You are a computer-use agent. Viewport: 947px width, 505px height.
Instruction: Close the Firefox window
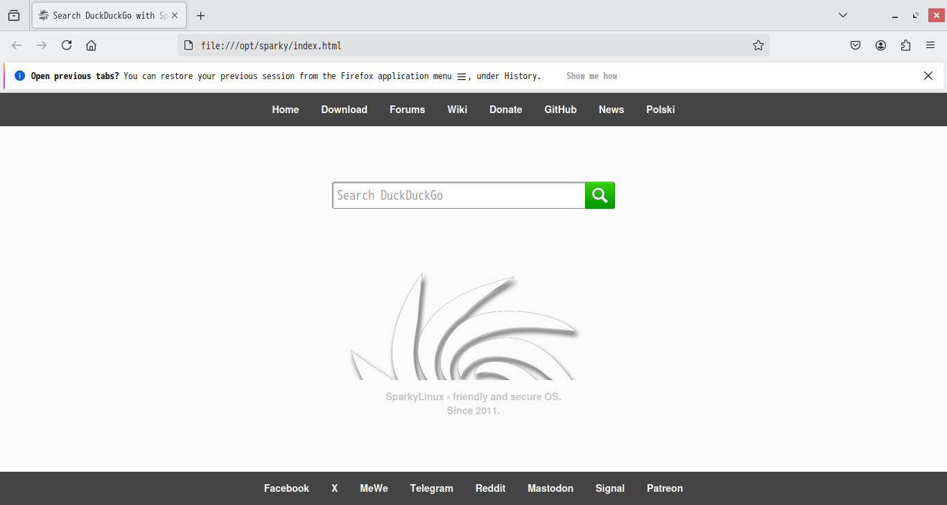pyautogui.click(x=935, y=15)
